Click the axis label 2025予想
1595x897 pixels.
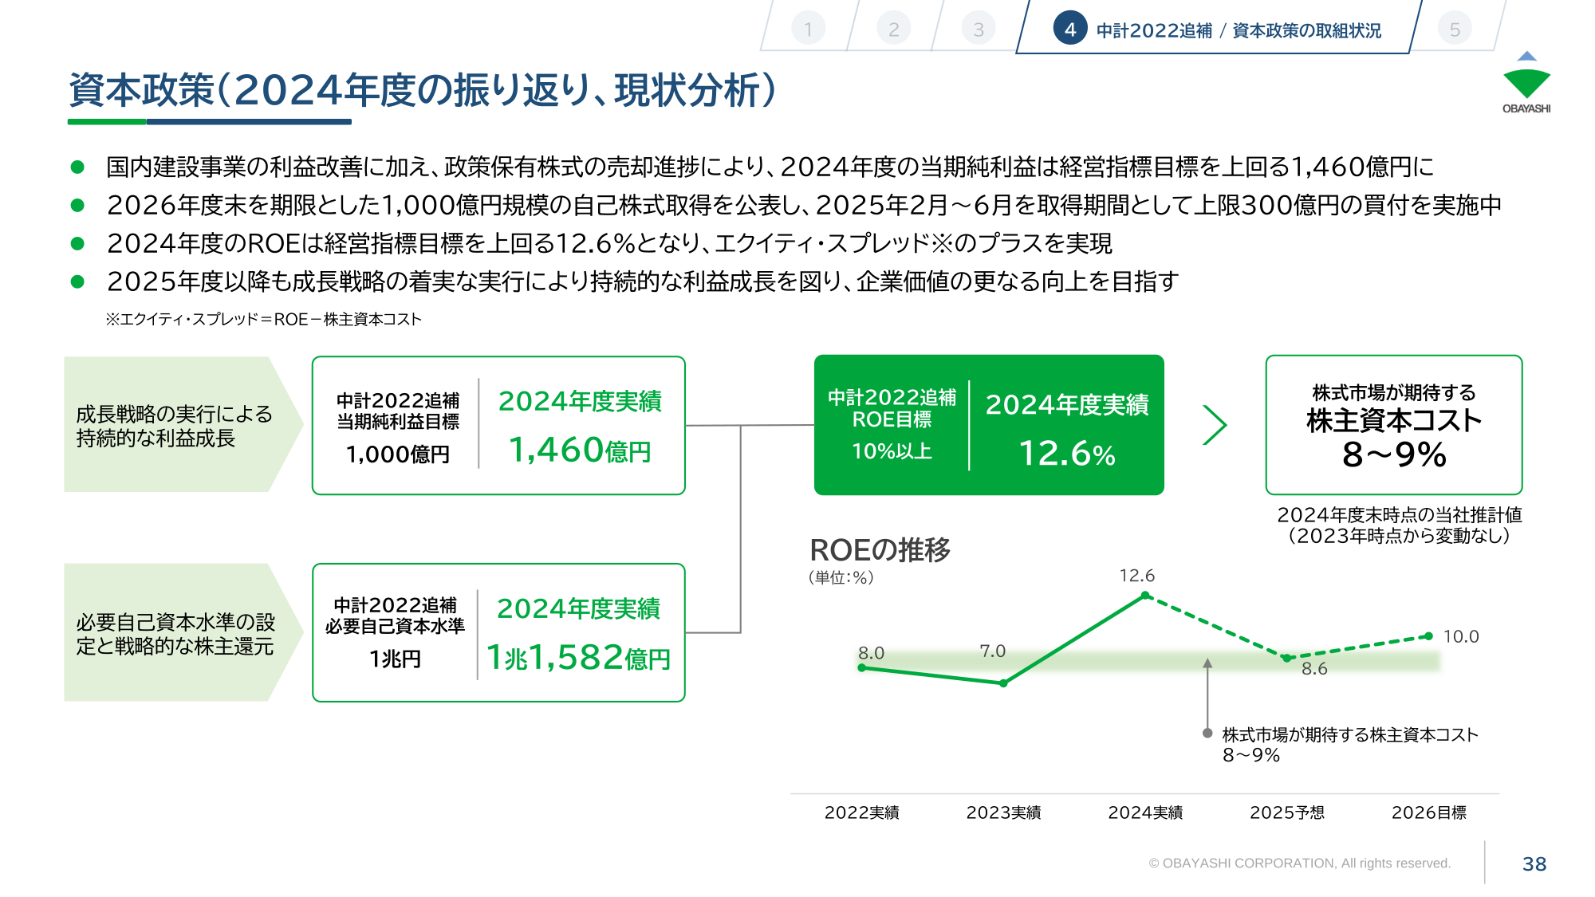pyautogui.click(x=1287, y=812)
